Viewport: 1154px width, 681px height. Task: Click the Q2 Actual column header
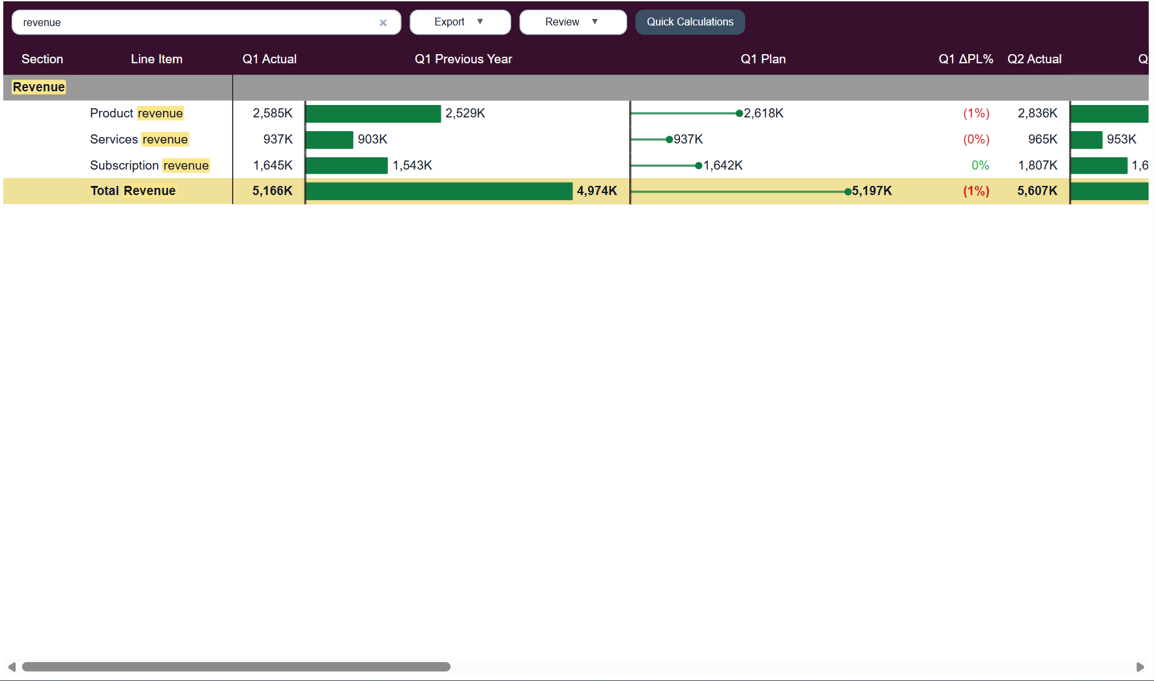coord(1034,59)
